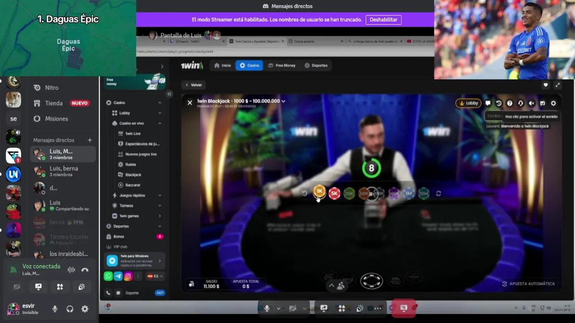
Task: Expand Deportes sidebar section
Action: point(159,227)
